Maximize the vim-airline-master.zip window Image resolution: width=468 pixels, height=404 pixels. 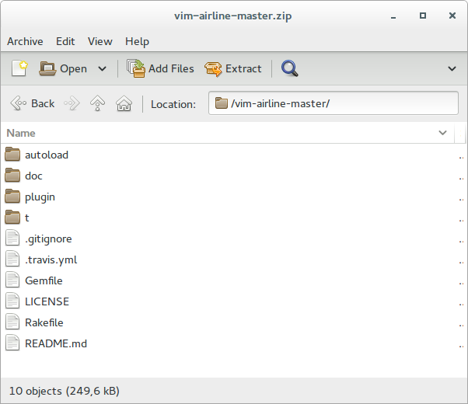click(423, 16)
